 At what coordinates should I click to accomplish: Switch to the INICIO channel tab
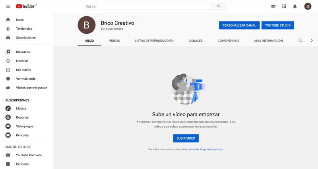(x=89, y=40)
